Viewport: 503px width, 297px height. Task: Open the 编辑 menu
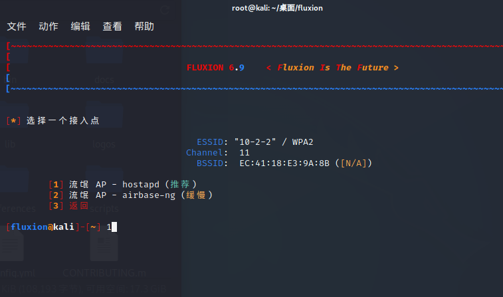(80, 27)
